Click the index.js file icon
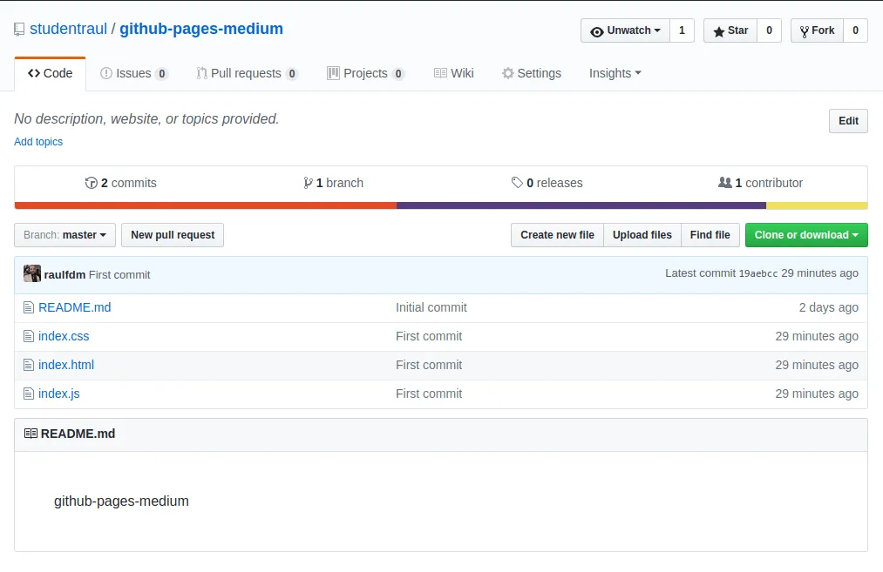Screen dimensions: 883x572 29,394
